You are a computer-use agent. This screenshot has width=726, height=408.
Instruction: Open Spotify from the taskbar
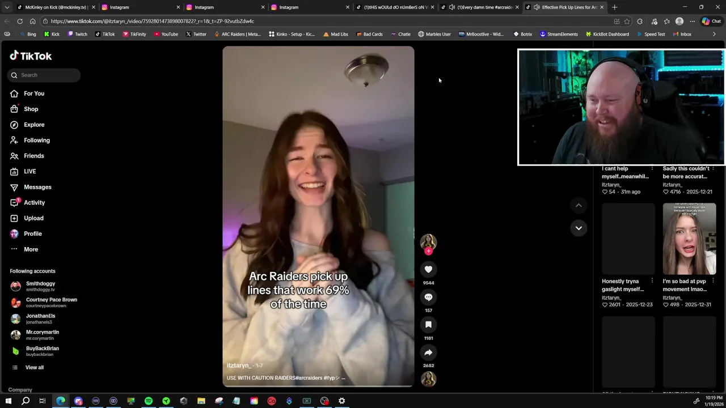(x=149, y=401)
